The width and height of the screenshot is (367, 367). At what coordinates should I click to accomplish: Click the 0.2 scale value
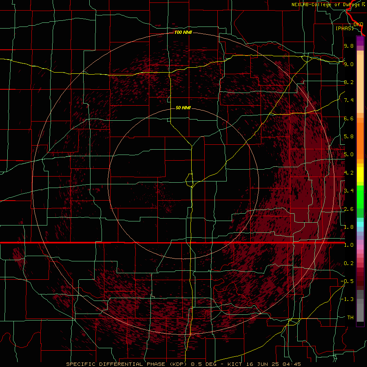(349, 263)
